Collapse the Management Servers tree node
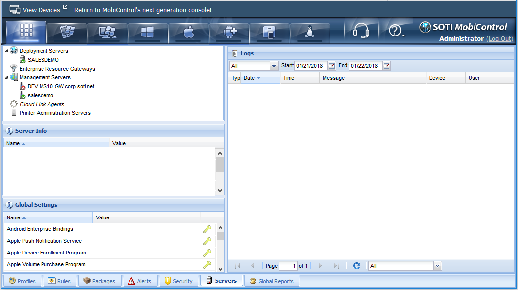The image size is (518, 290). coord(6,77)
